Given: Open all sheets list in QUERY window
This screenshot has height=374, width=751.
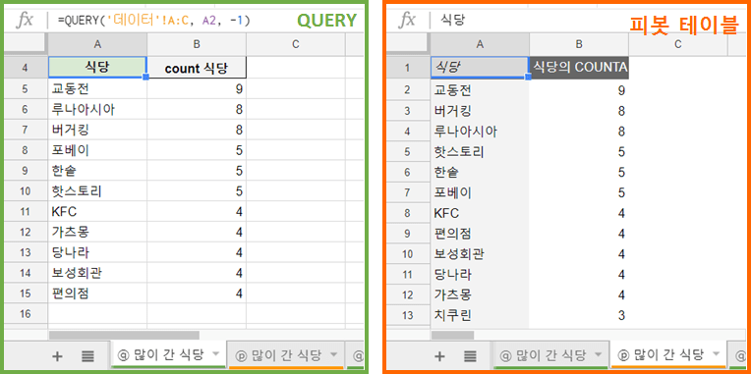Looking at the screenshot, I should [87, 355].
